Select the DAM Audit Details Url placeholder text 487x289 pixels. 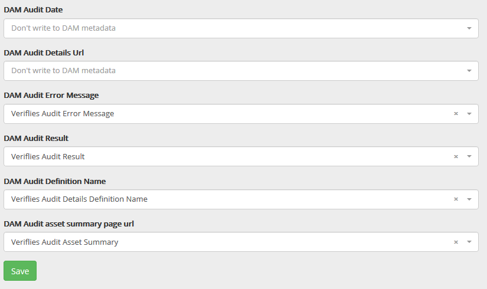(63, 71)
